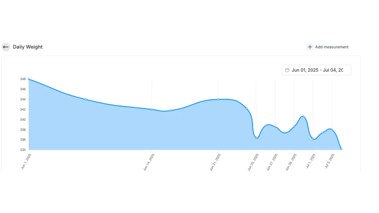Click the calendar icon in date range field
The height and width of the screenshot is (213, 379).
tap(287, 70)
